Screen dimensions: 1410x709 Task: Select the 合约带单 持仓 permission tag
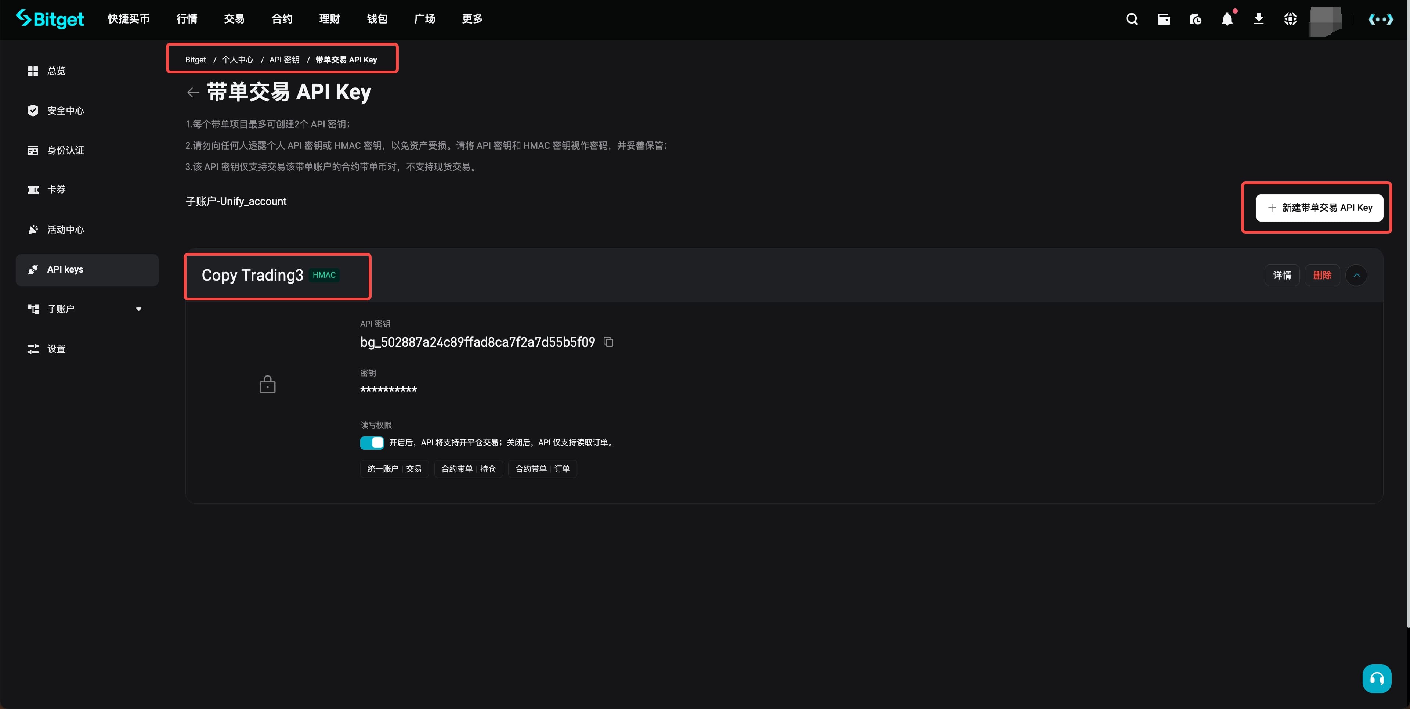[x=468, y=469]
